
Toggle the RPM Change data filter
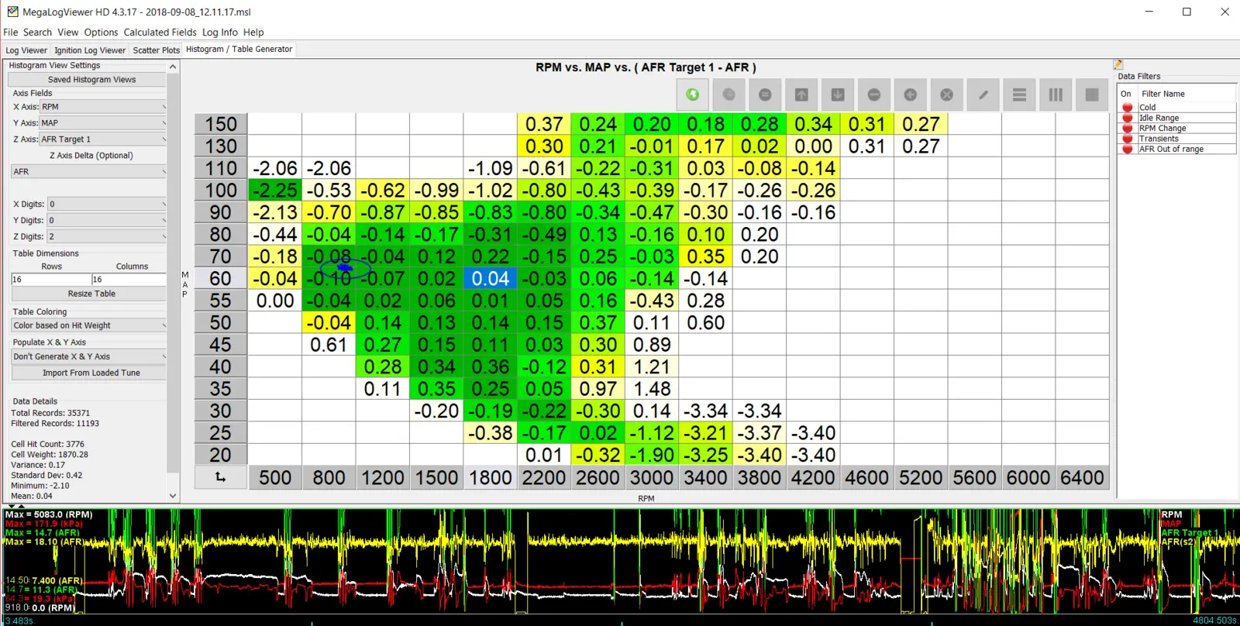[1128, 129]
